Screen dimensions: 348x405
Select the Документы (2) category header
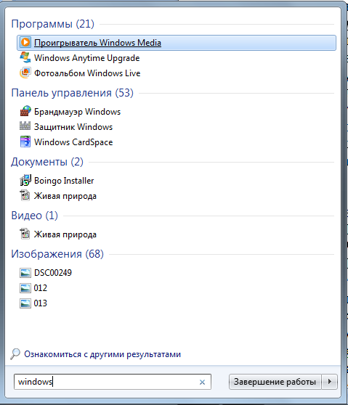point(47,162)
